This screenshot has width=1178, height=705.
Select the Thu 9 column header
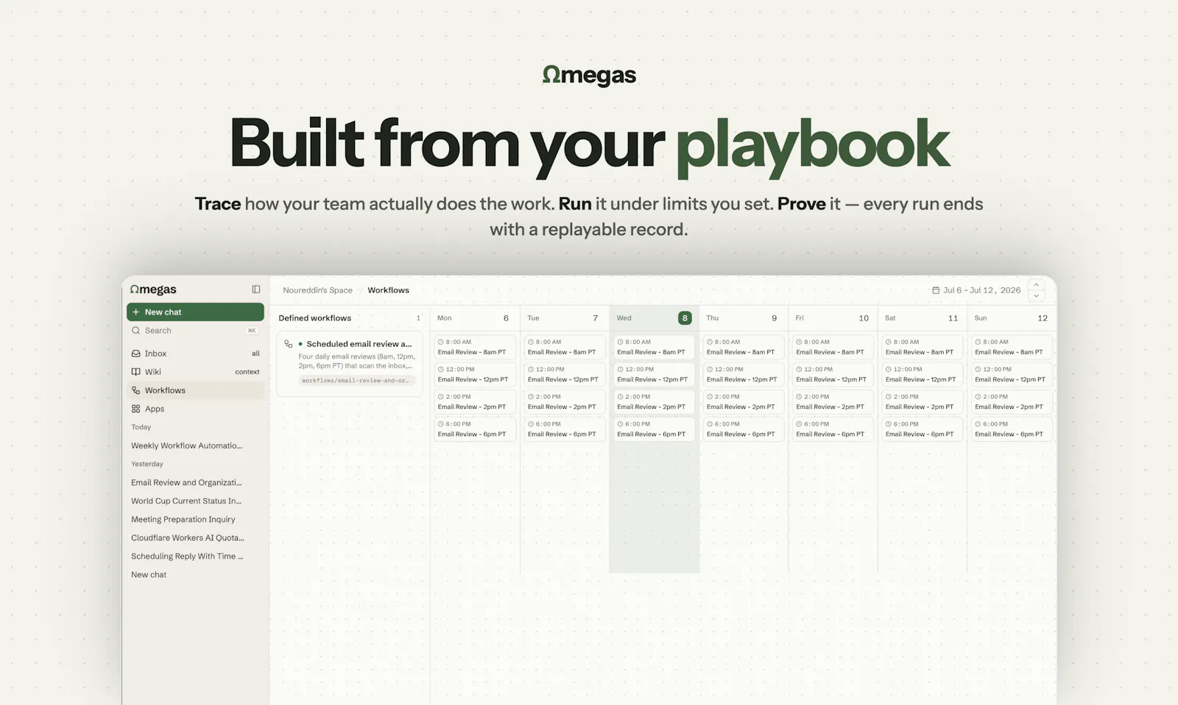tap(744, 318)
